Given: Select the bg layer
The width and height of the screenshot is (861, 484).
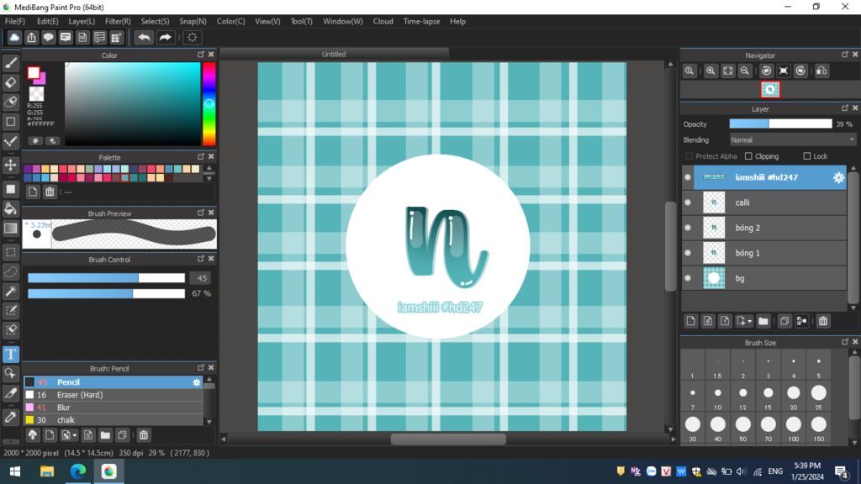Looking at the screenshot, I should point(763,278).
